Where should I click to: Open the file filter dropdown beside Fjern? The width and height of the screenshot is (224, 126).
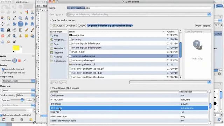pos(170,82)
